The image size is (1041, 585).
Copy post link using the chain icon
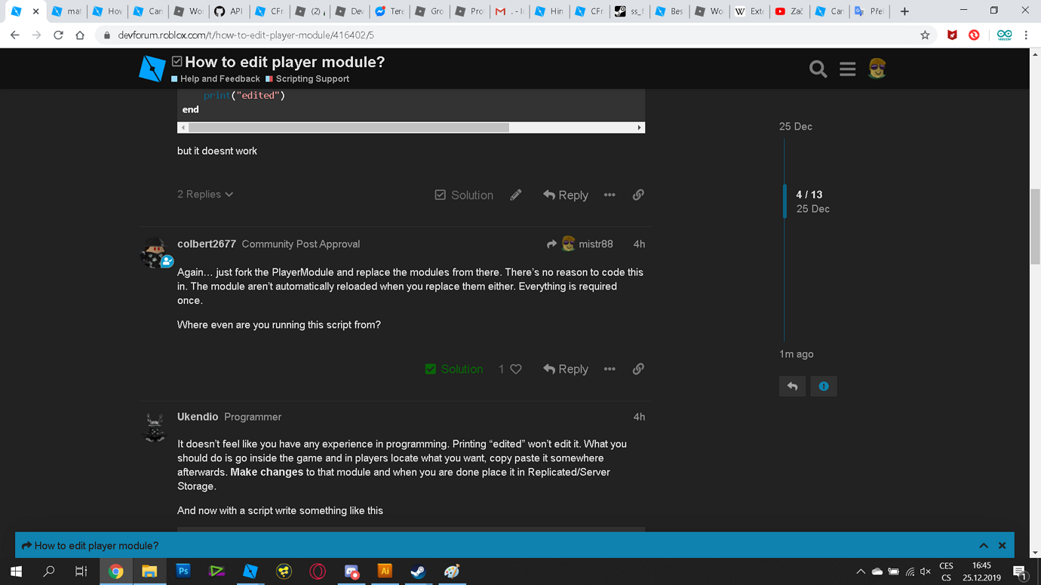pos(638,194)
